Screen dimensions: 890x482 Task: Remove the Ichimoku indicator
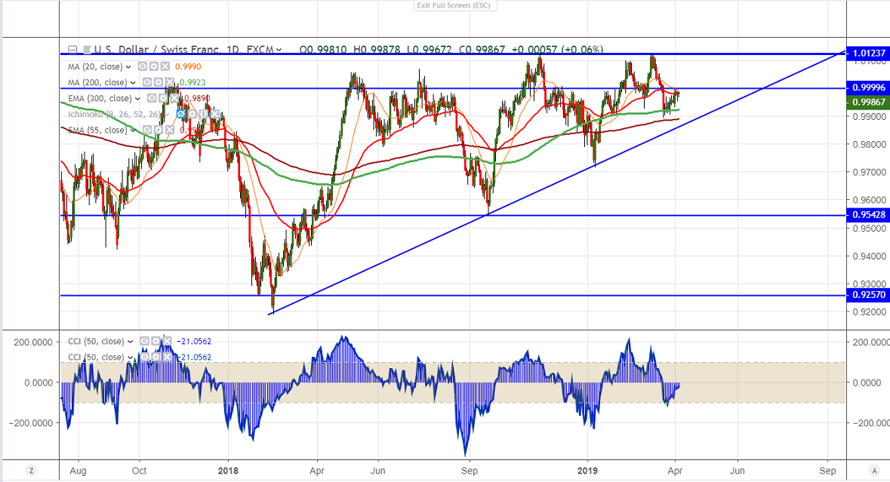[x=214, y=114]
